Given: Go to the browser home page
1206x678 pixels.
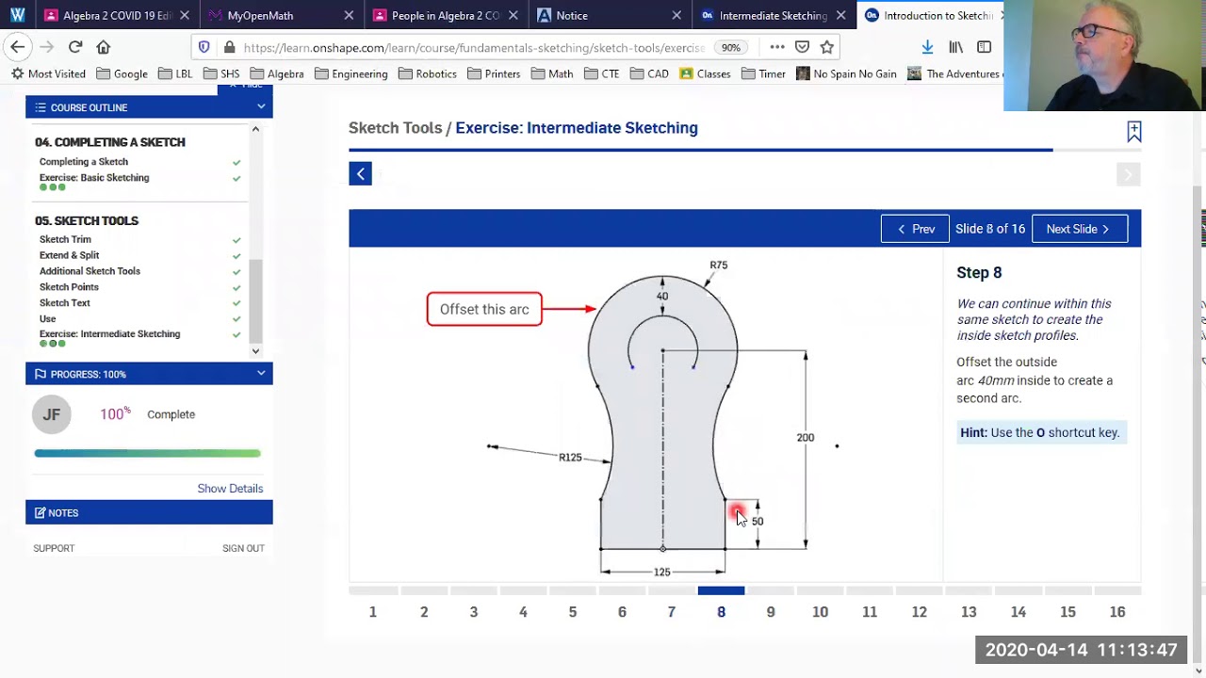Looking at the screenshot, I should (104, 47).
